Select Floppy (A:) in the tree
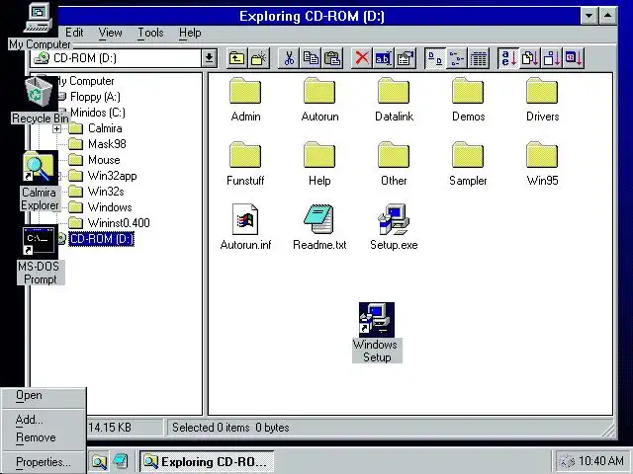 point(95,97)
